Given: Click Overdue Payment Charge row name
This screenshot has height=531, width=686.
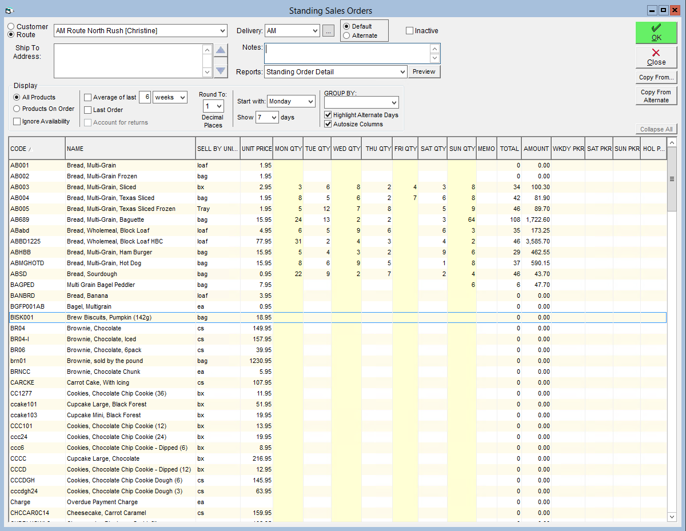Looking at the screenshot, I should click(x=130, y=502).
